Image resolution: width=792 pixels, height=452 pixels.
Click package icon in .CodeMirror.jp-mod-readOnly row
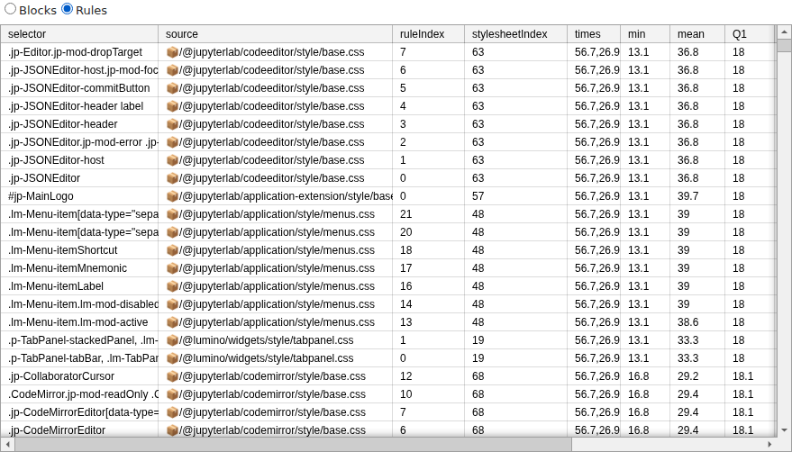coord(172,393)
